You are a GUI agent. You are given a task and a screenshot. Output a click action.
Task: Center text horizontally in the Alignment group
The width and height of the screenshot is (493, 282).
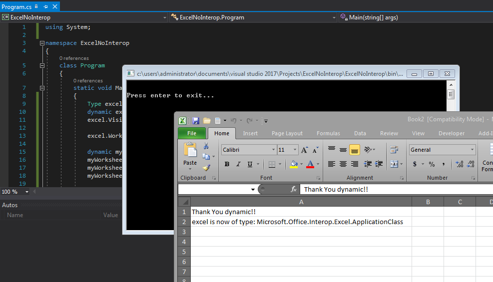[343, 164]
